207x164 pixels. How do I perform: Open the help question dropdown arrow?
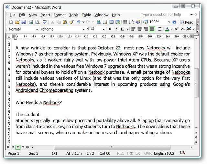pos(191,15)
